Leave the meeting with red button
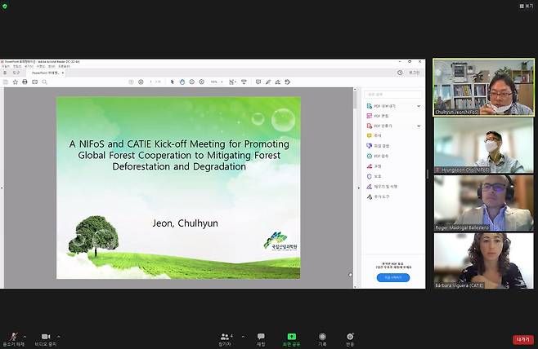Viewport: 538px width, 349px height. (523, 339)
